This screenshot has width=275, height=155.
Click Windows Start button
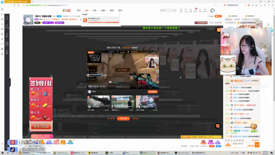[2, 153]
